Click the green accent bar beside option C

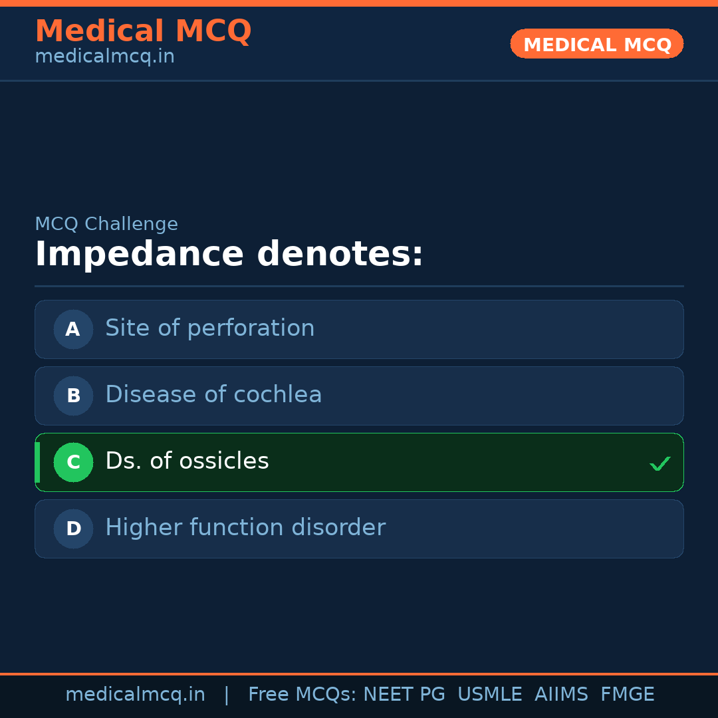(37, 462)
